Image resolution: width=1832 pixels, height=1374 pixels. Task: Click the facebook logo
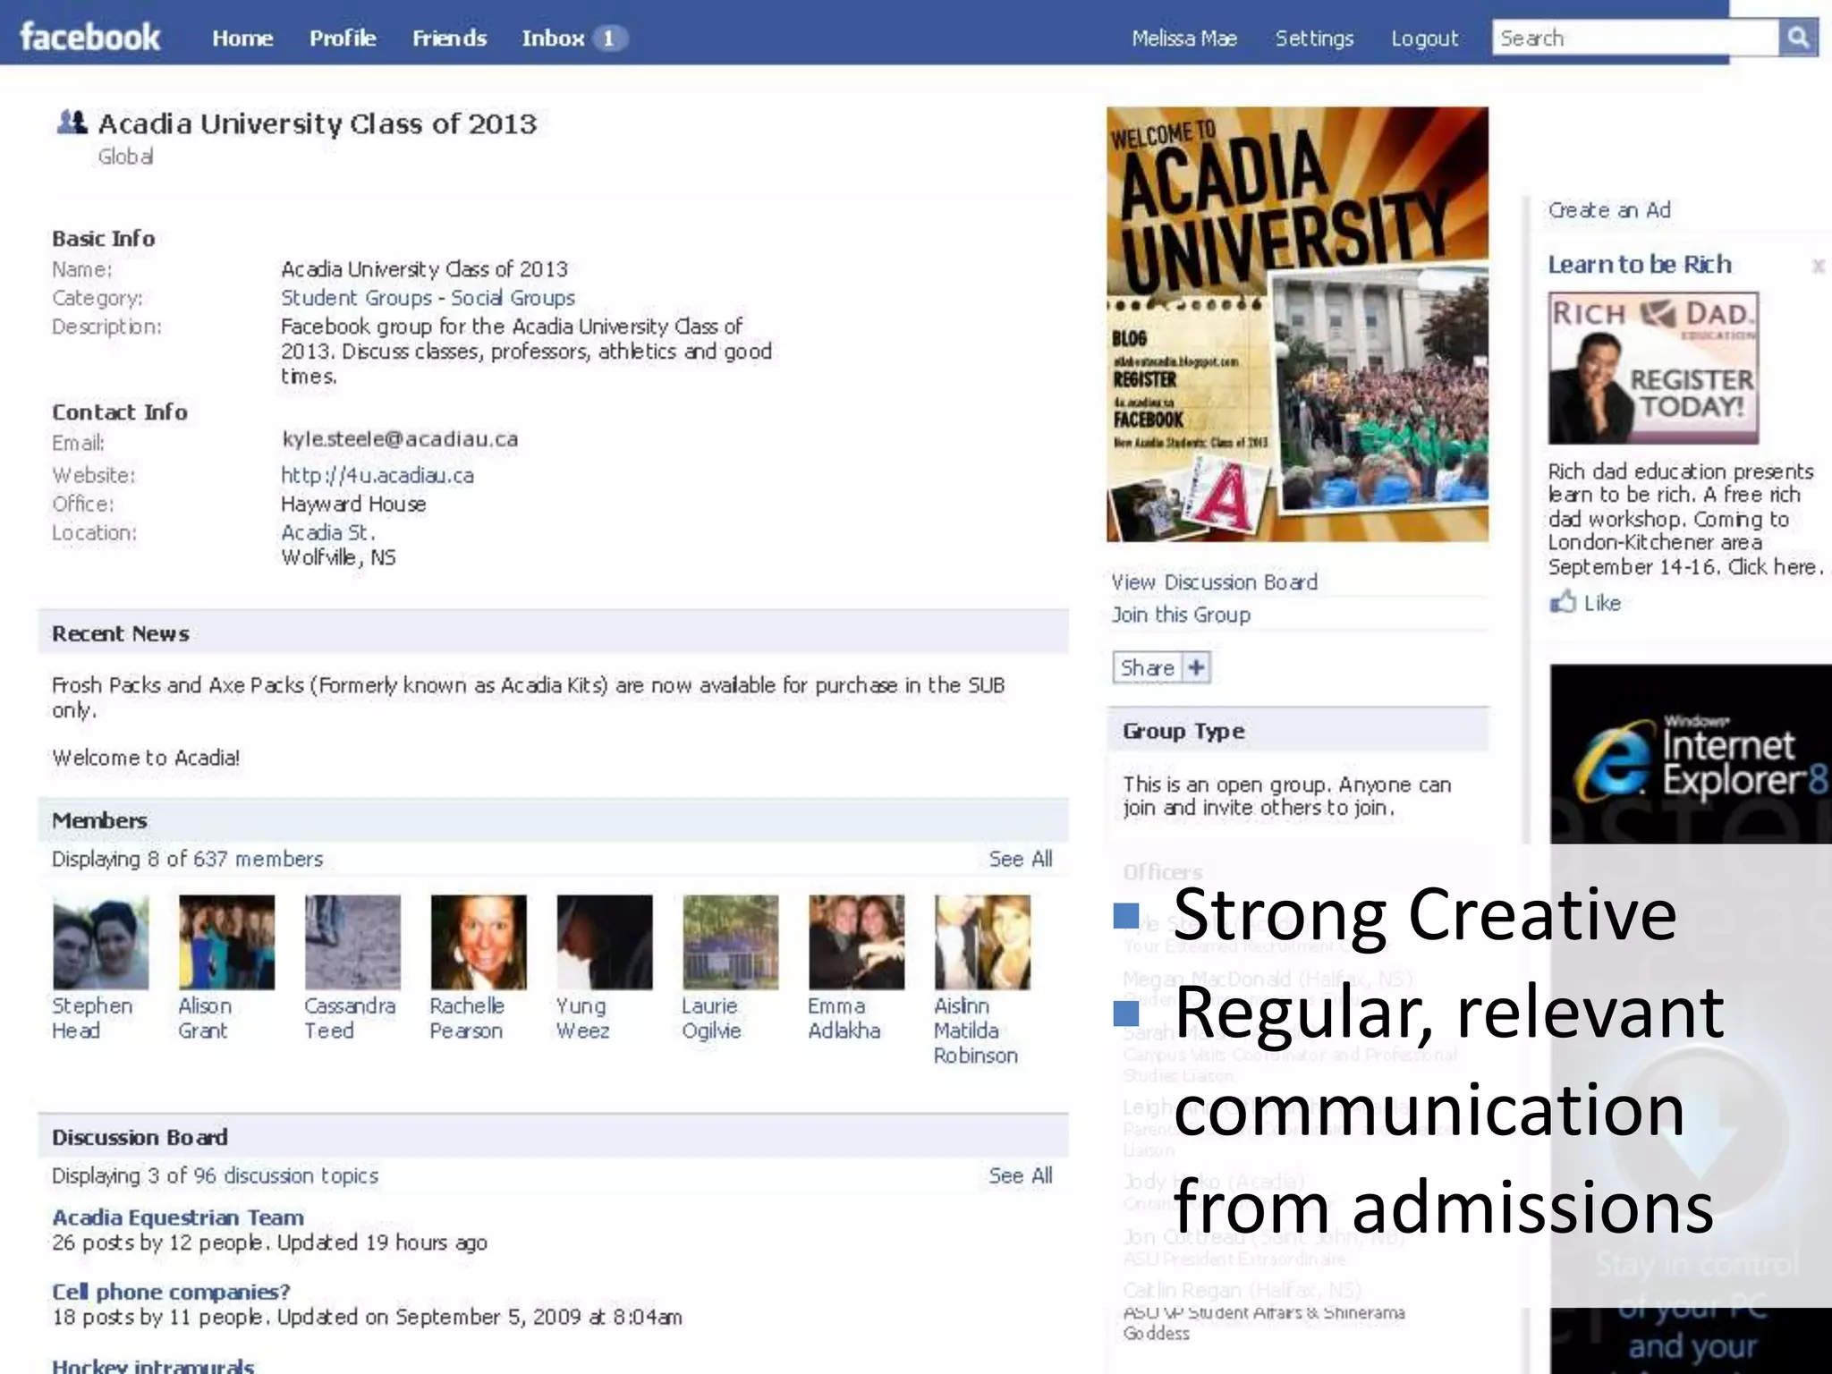point(89,38)
